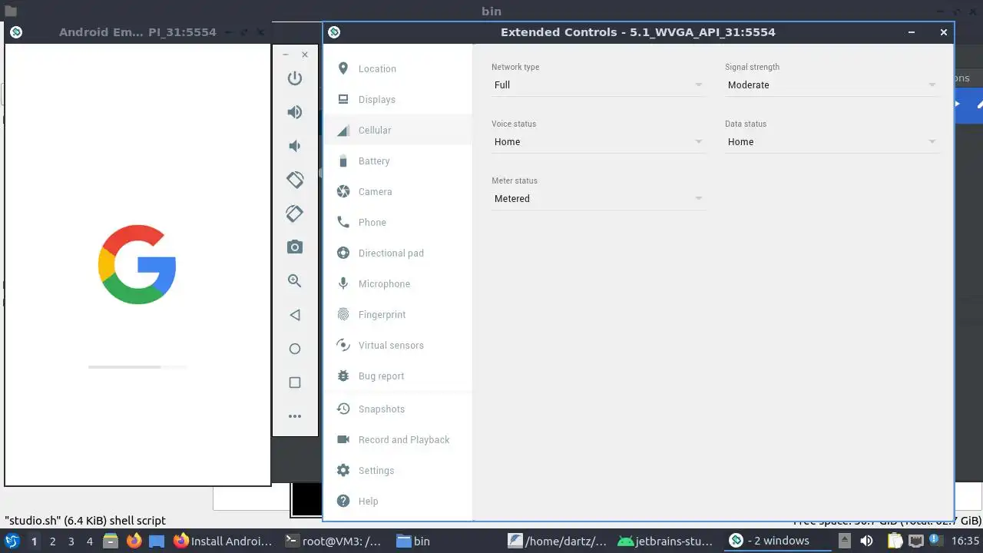
Task: Rotate the emulator right icon
Action: point(295,214)
